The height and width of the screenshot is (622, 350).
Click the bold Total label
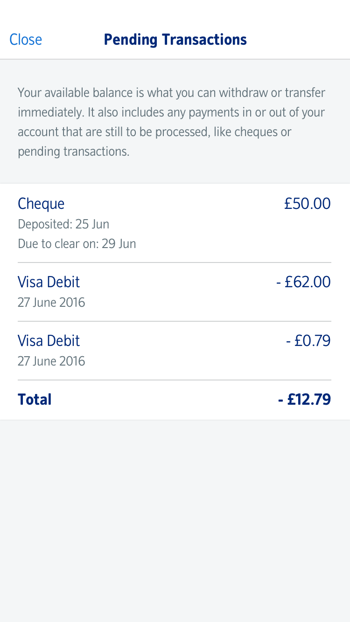click(x=35, y=400)
